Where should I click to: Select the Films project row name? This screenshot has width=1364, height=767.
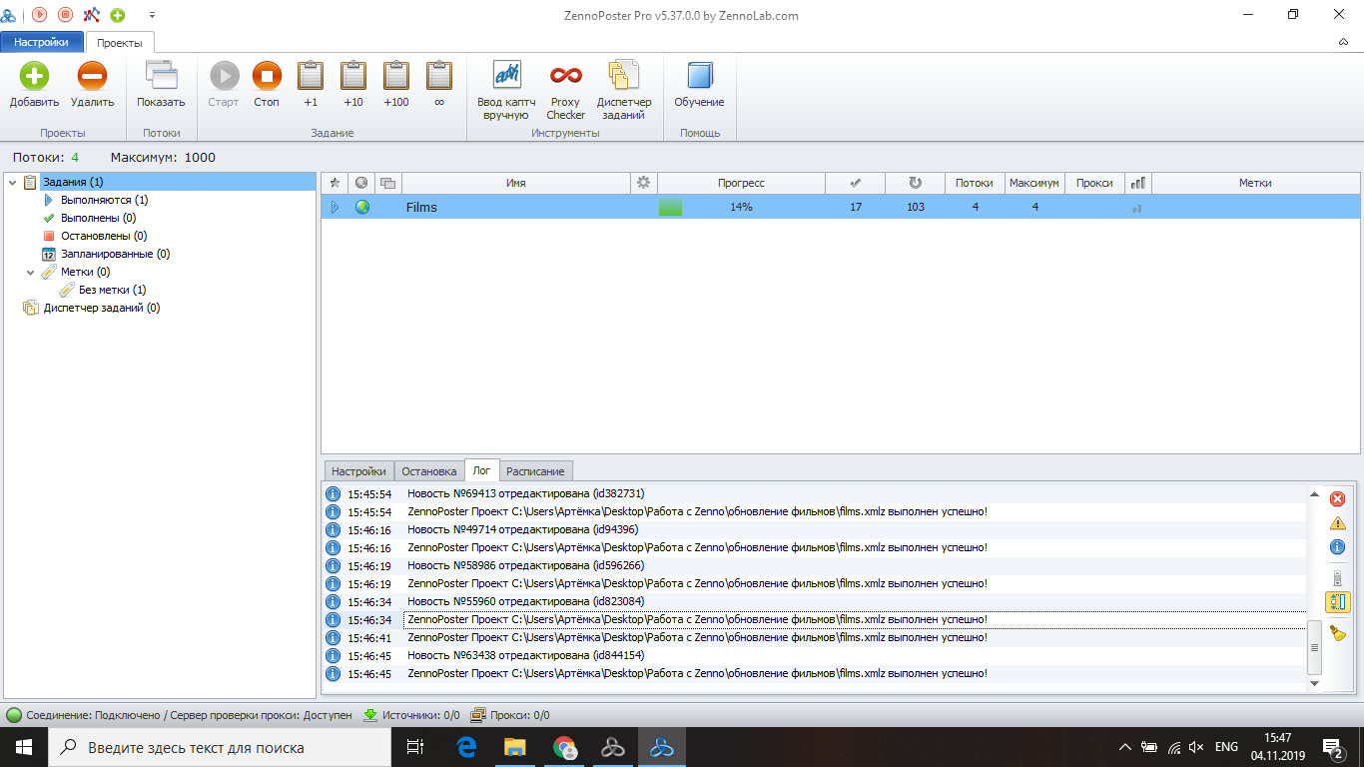pyautogui.click(x=421, y=207)
